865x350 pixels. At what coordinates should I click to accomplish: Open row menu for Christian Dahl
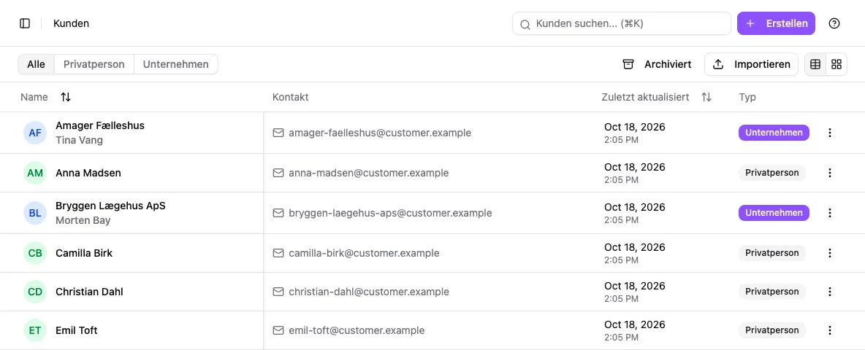pyautogui.click(x=830, y=292)
